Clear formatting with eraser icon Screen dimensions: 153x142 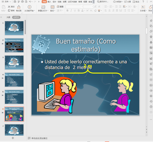coord(95,11)
